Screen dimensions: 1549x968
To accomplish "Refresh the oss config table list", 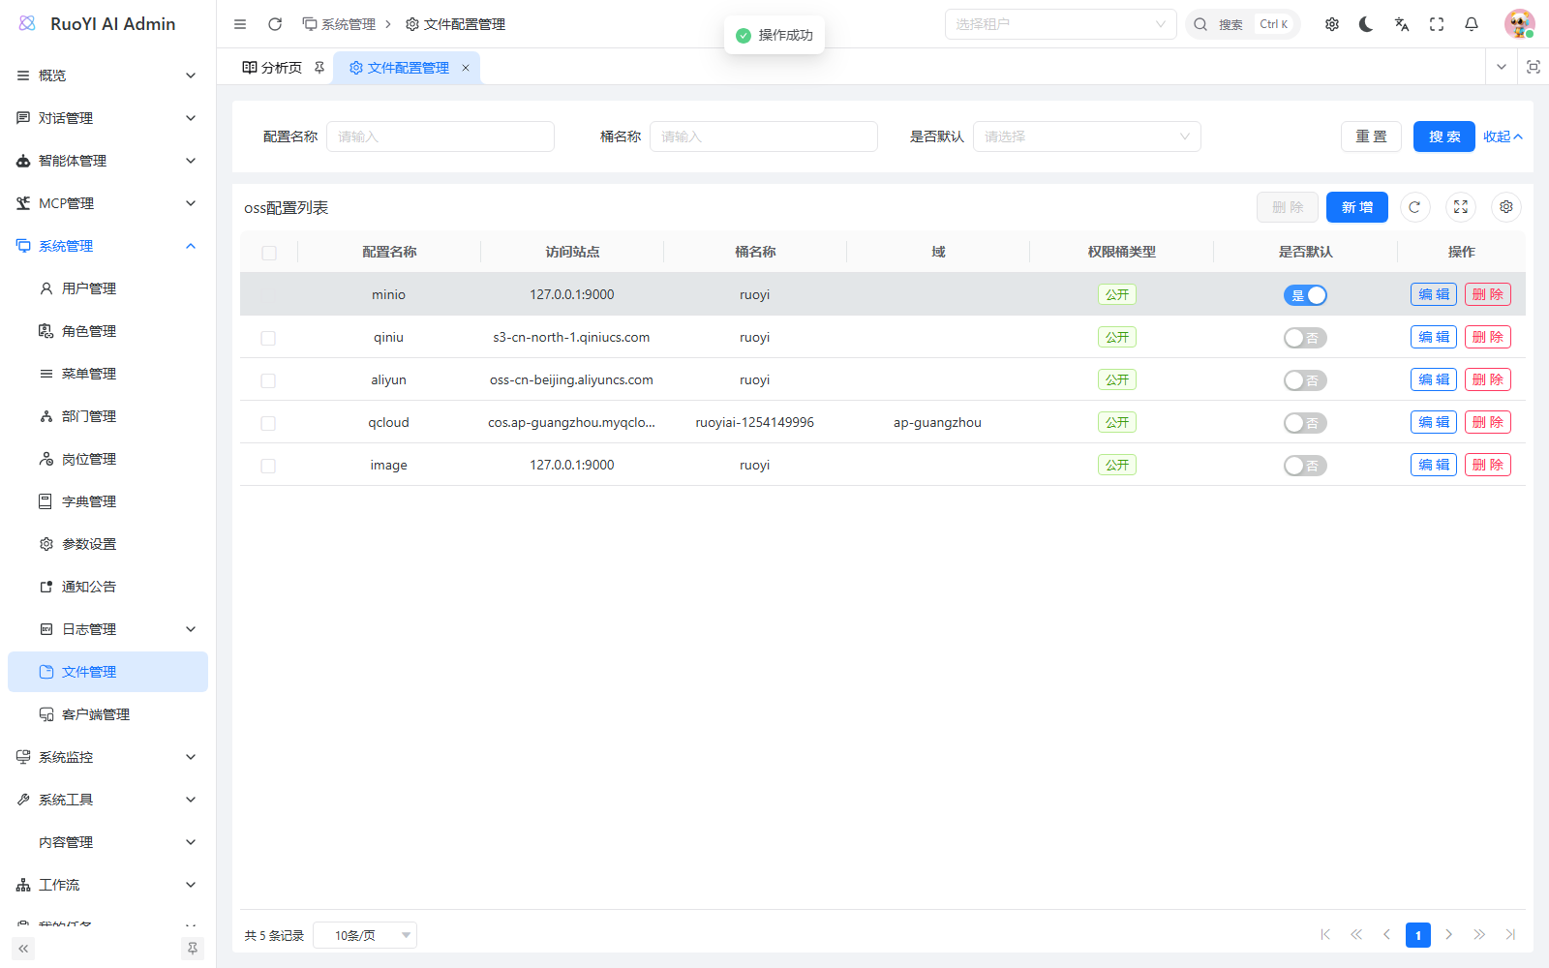I will 1414,207.
